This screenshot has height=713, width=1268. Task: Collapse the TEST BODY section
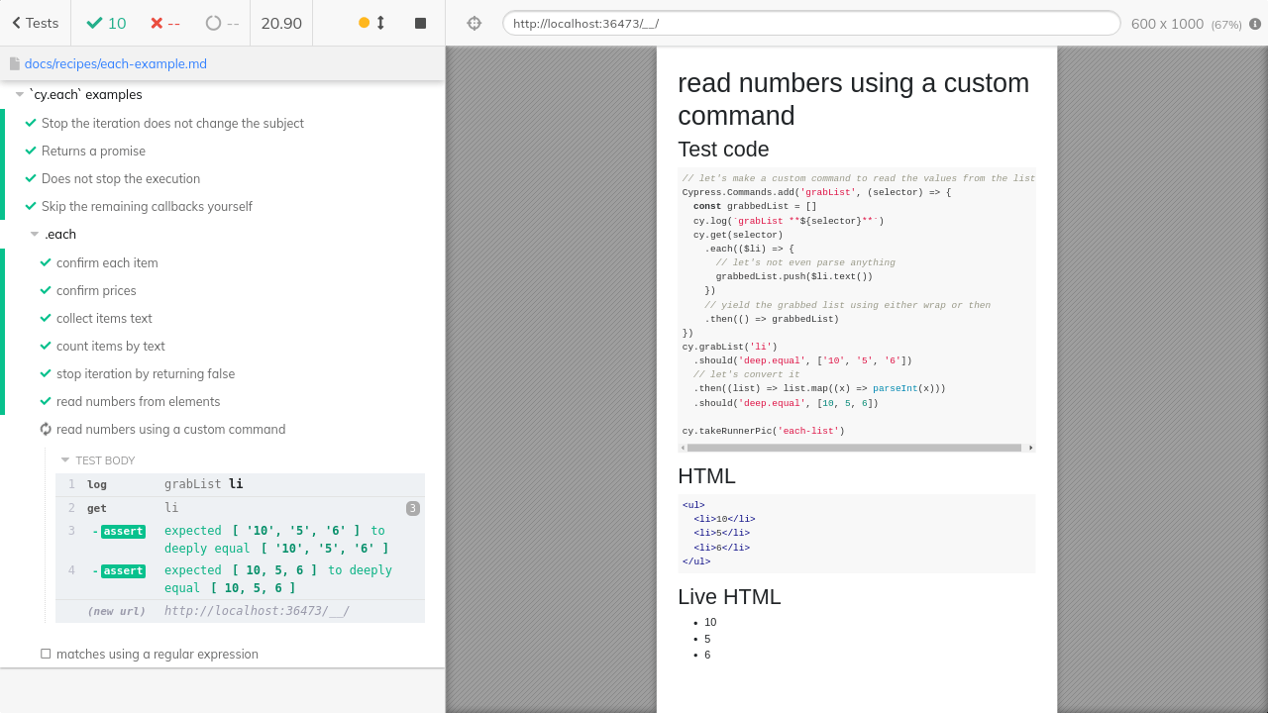66,459
